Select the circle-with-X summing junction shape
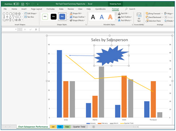176x131 pixels. click(16, 14)
